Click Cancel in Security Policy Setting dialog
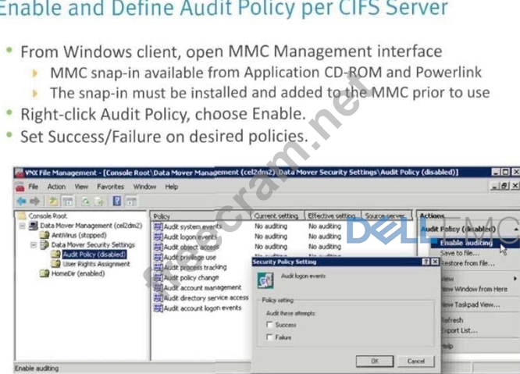The image size is (520, 374). 416,361
